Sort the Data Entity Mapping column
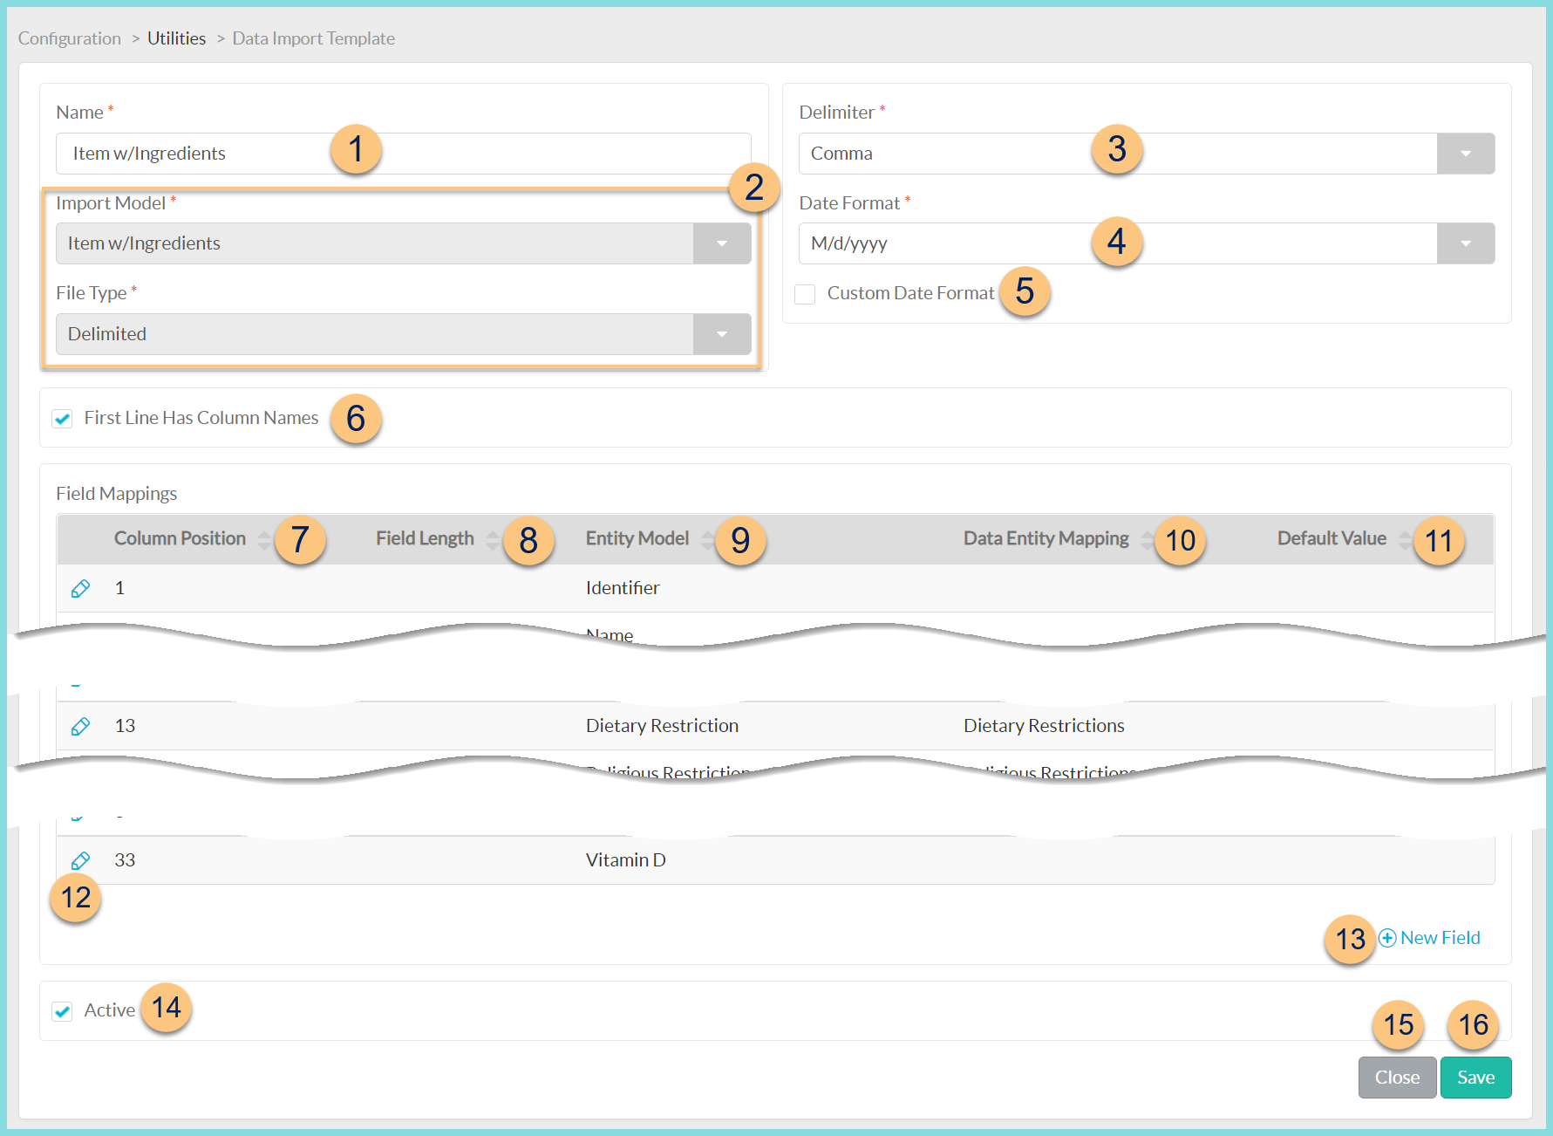 (x=1147, y=539)
